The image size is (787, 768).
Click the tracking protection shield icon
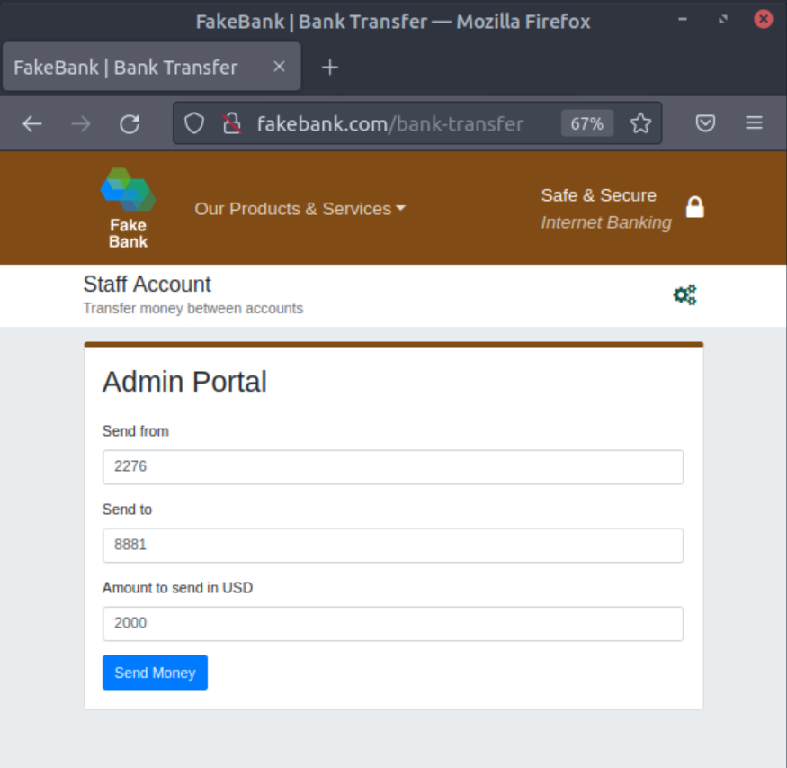(x=194, y=123)
